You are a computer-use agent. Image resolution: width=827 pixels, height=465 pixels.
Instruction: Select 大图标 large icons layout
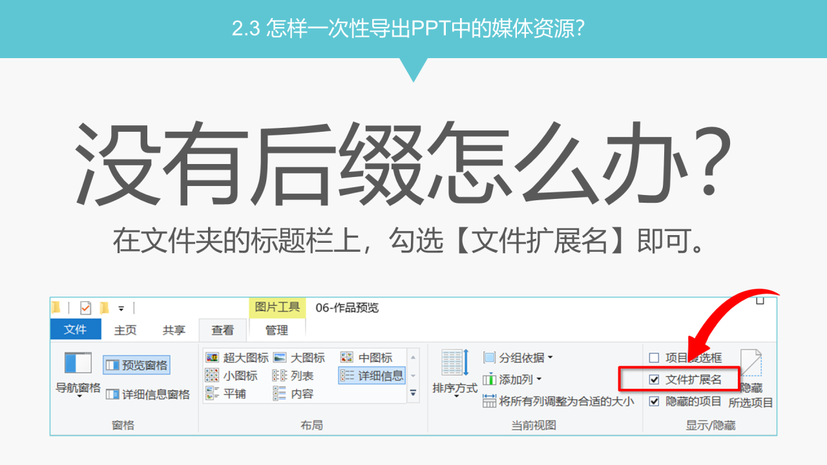(299, 357)
